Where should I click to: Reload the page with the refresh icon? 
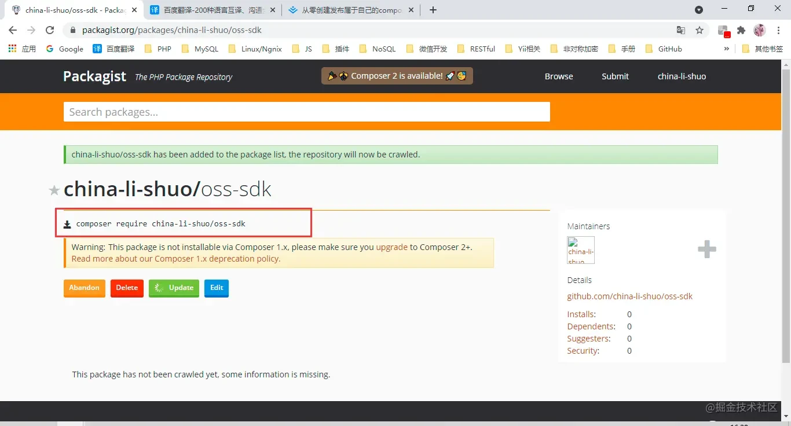50,30
